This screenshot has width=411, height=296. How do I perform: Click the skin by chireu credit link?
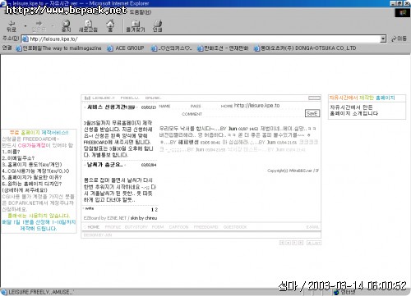[x=144, y=218]
